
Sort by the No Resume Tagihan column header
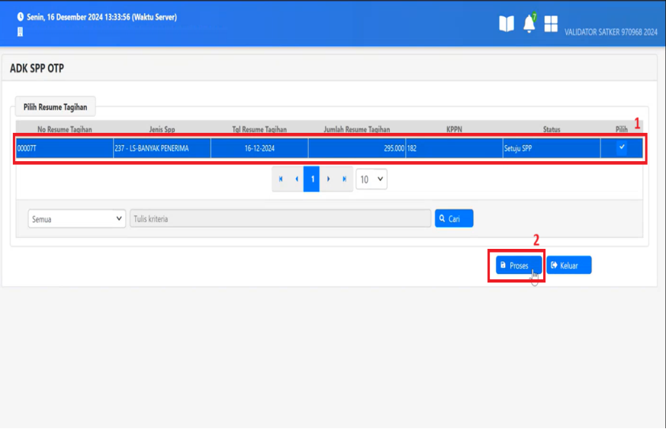64,130
